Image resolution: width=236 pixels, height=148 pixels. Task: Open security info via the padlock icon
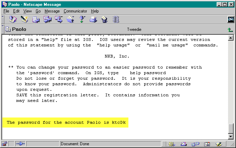click(4, 144)
